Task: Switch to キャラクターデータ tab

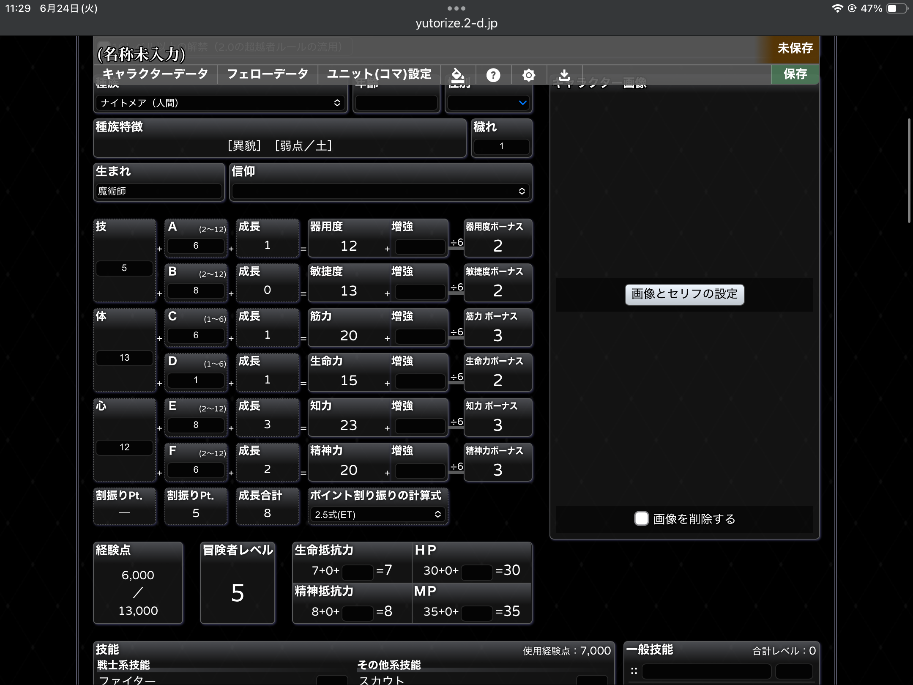Action: click(155, 74)
